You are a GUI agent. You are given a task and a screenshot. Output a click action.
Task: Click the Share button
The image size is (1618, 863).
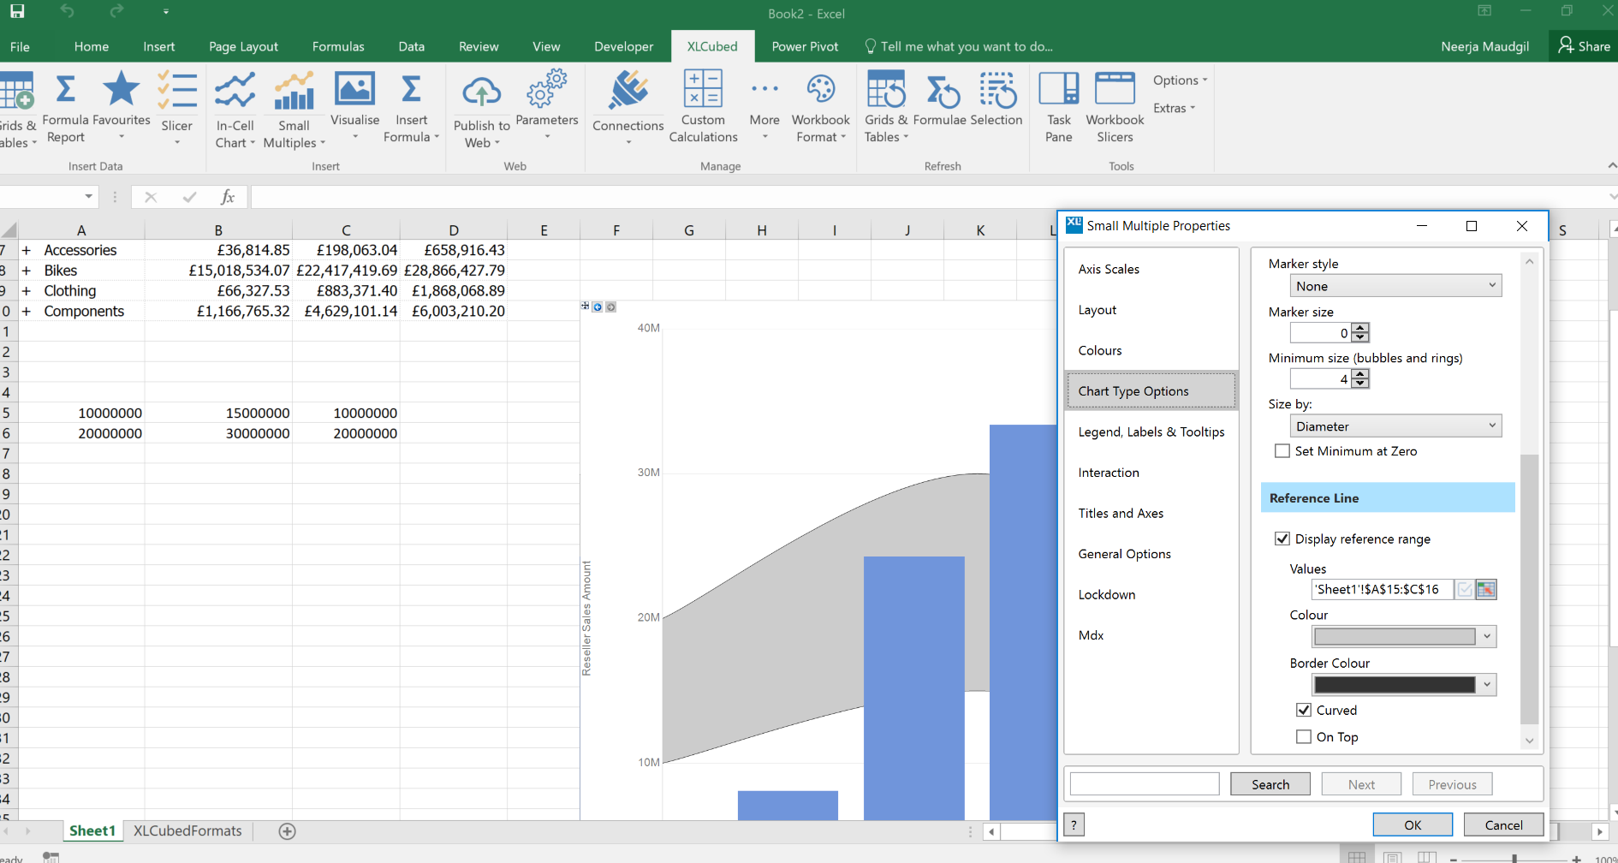(x=1584, y=46)
